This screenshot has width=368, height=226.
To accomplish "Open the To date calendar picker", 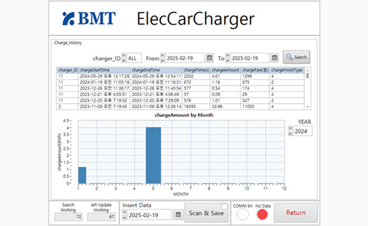I will (274, 58).
